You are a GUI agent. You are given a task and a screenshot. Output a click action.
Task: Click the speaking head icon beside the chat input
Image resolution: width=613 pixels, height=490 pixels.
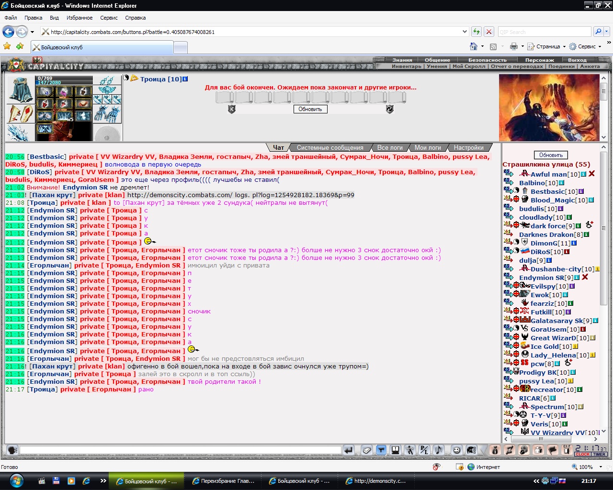click(x=13, y=450)
